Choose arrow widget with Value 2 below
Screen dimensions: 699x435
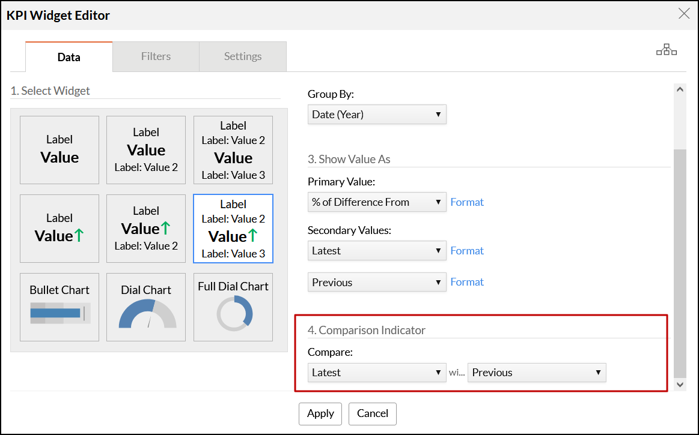146,228
